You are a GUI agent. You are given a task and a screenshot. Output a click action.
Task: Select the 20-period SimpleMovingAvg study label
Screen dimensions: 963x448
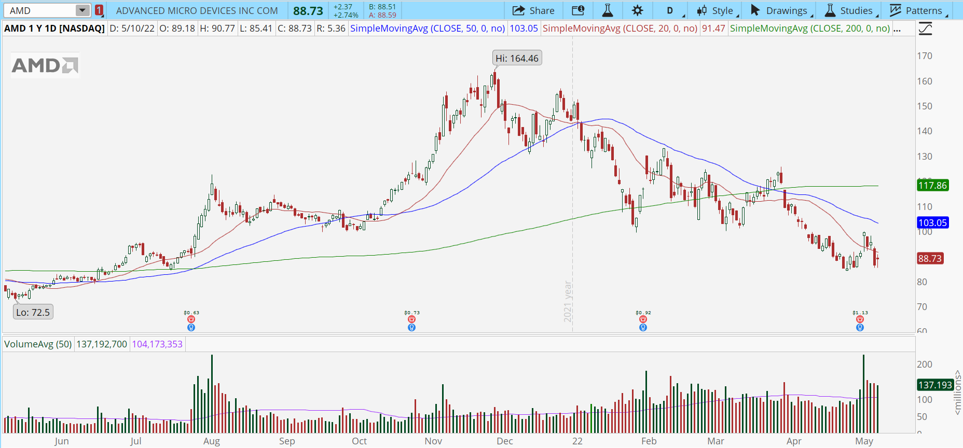pos(620,29)
